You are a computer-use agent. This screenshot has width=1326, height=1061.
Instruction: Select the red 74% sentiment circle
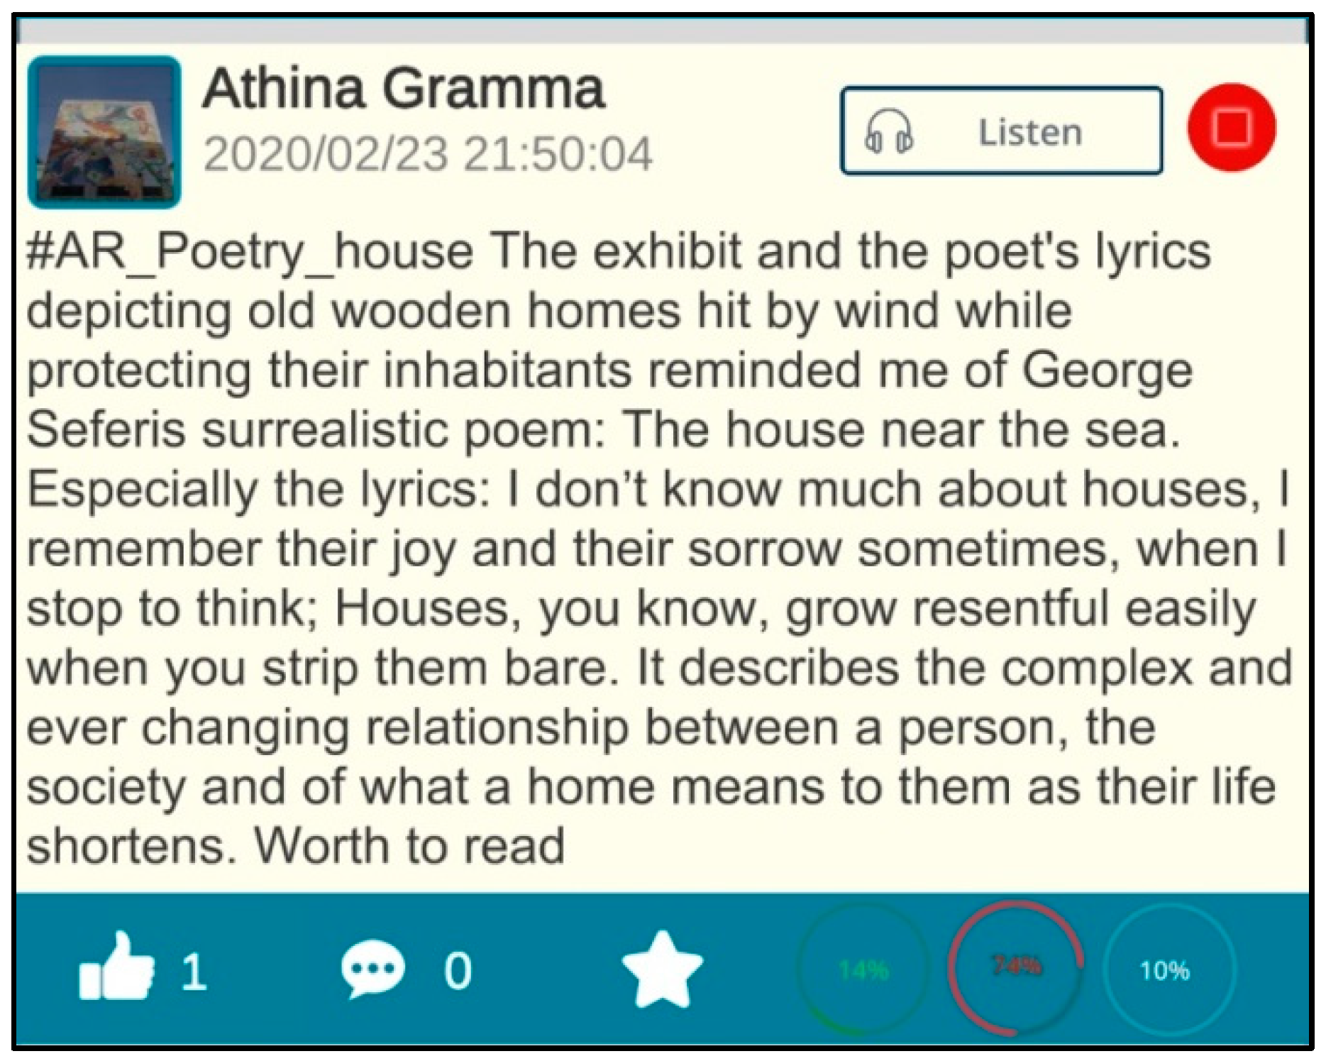tap(1016, 967)
